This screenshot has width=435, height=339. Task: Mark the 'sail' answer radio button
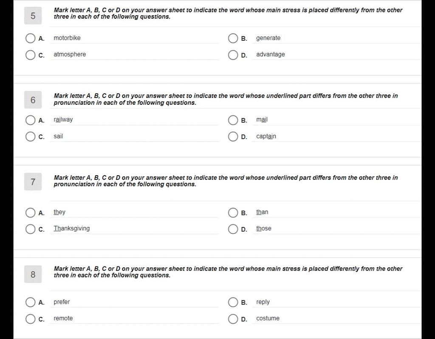tap(30, 136)
